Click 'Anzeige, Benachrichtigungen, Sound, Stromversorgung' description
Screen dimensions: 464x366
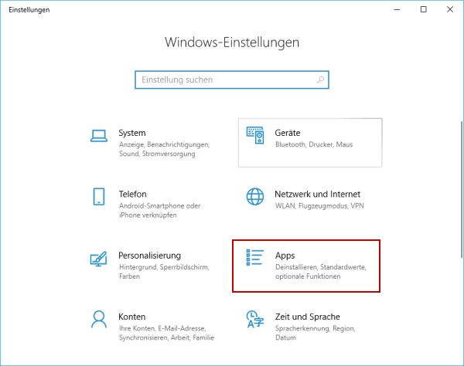click(164, 149)
